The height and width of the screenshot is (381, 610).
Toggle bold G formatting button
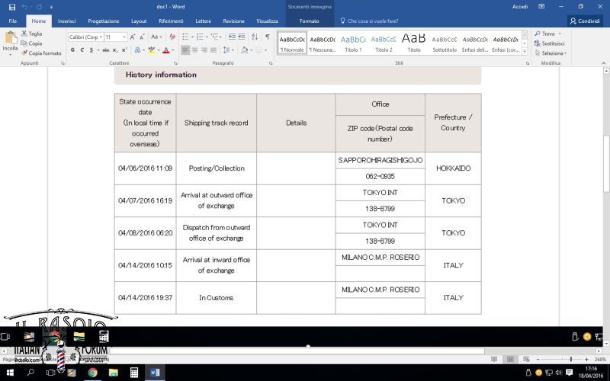[x=72, y=50]
